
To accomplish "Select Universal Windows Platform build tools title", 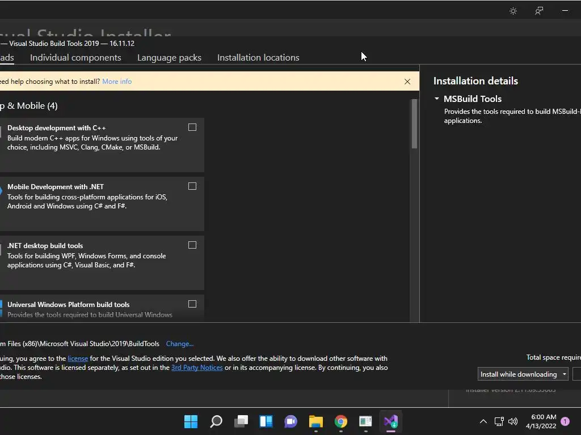I will 69,304.
